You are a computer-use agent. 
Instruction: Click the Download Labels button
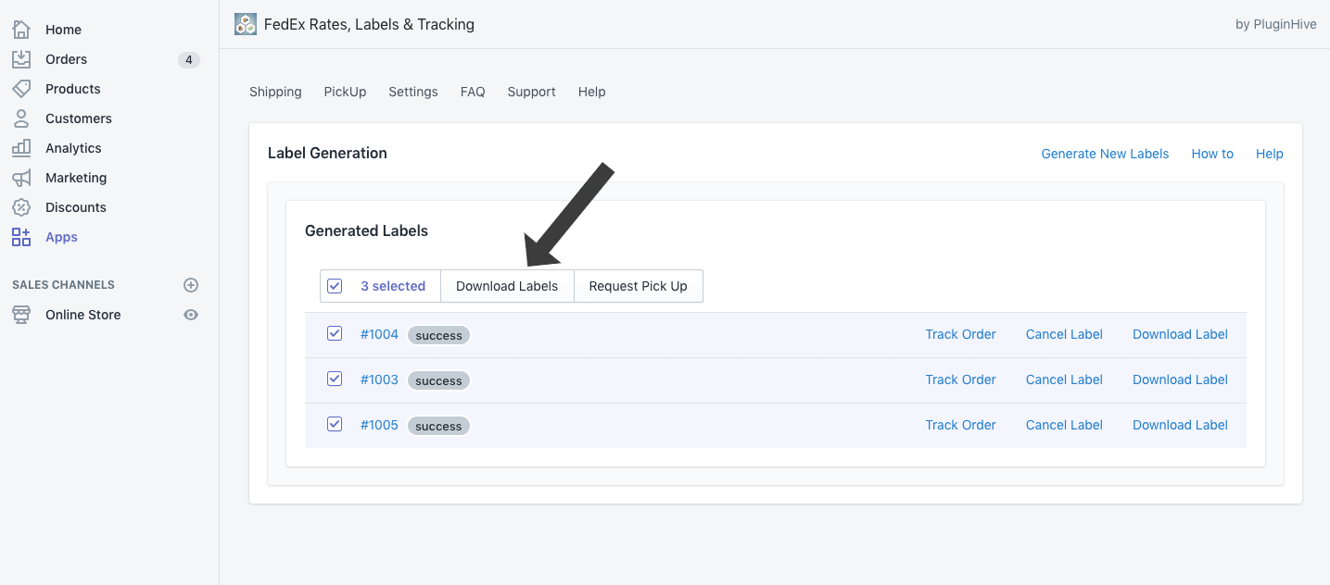click(507, 286)
